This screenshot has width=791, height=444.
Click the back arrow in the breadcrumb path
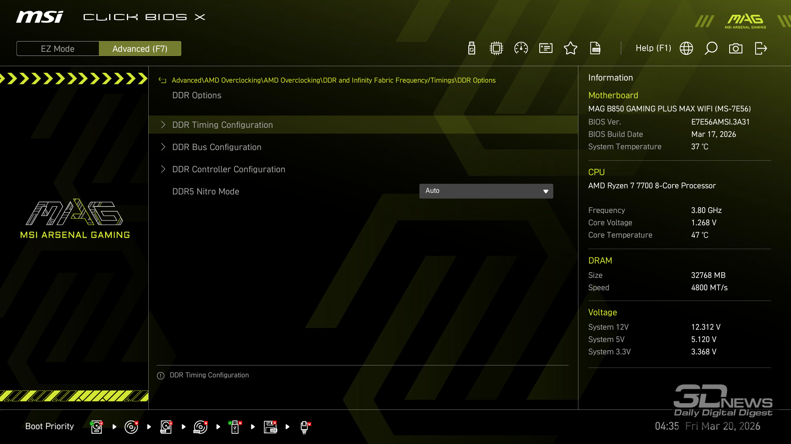point(162,81)
